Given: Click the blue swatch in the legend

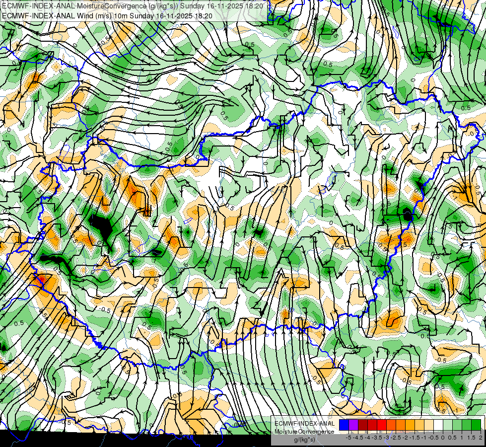Looking at the screenshot, I should tap(344, 425).
